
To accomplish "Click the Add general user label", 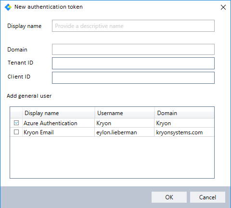I will point(29,96).
